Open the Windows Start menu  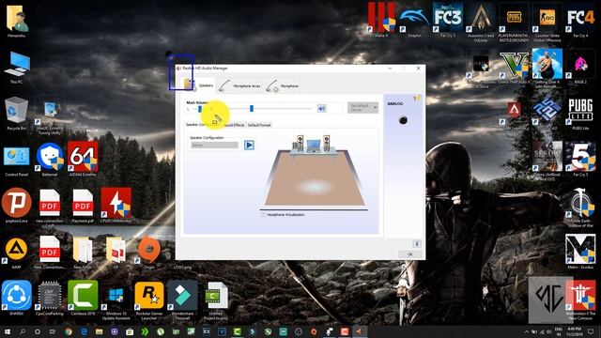point(8,331)
